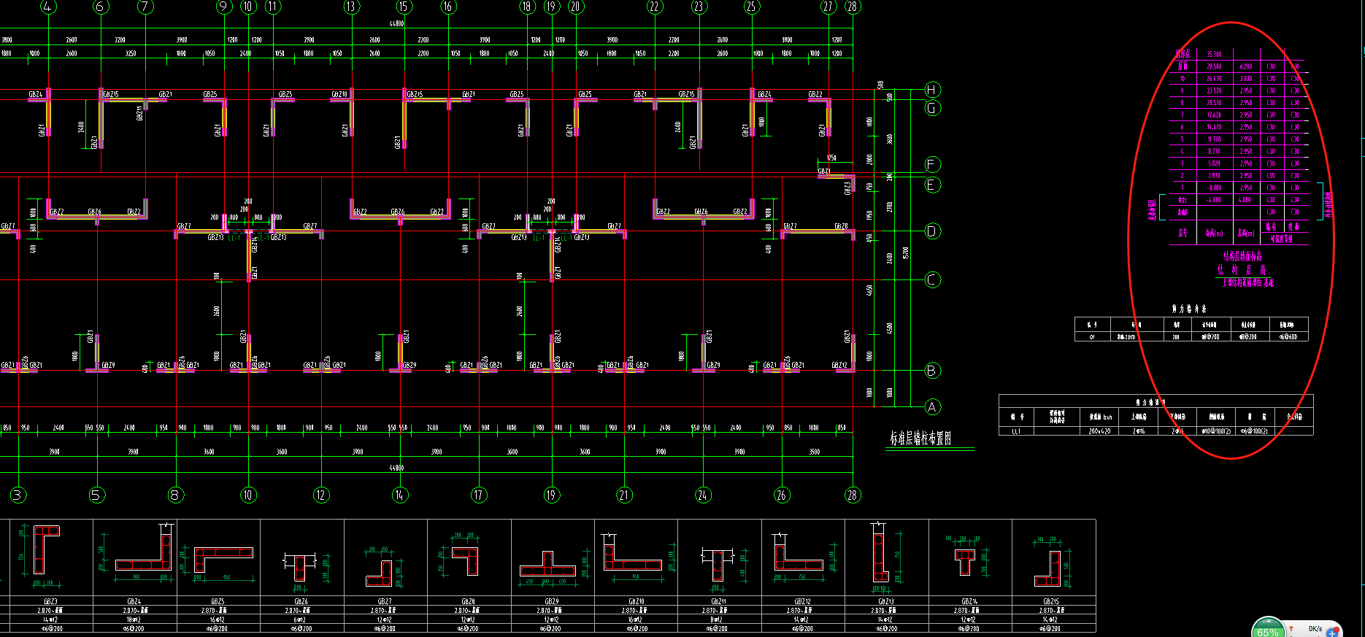Select the 结构层楼面标高 caption under the floor table
This screenshot has width=1365, height=637.
point(1242,256)
